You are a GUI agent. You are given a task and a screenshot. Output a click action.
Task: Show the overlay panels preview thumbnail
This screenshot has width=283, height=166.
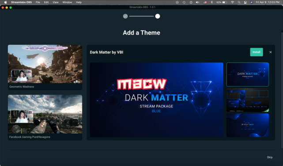(x=247, y=100)
